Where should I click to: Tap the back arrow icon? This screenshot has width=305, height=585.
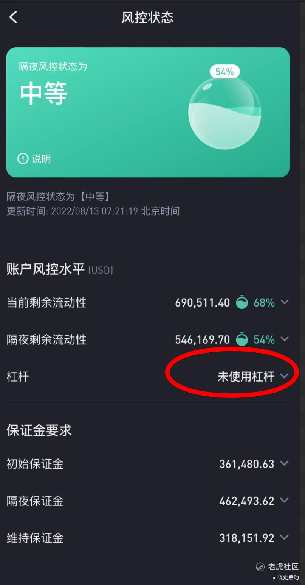click(x=13, y=17)
